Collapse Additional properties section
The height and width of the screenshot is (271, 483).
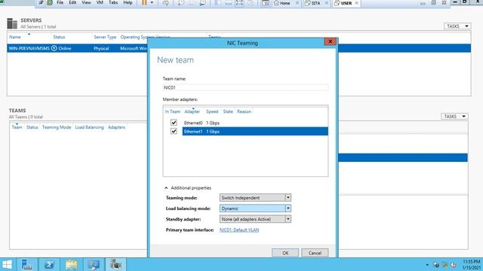pyautogui.click(x=166, y=187)
